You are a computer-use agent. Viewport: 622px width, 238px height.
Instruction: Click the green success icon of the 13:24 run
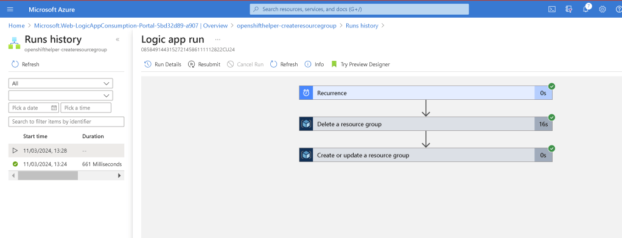pos(15,164)
